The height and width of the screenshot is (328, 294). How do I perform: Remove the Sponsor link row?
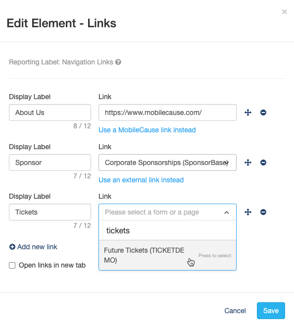pyautogui.click(x=263, y=163)
